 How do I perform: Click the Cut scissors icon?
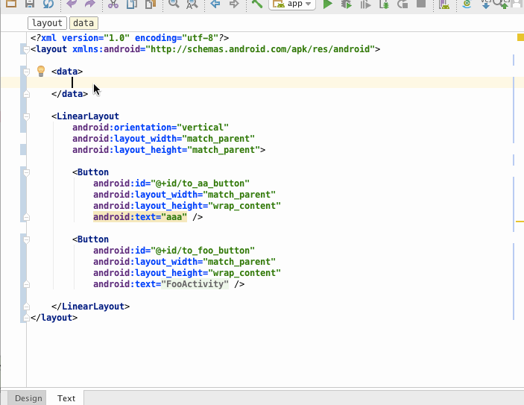(113, 4)
